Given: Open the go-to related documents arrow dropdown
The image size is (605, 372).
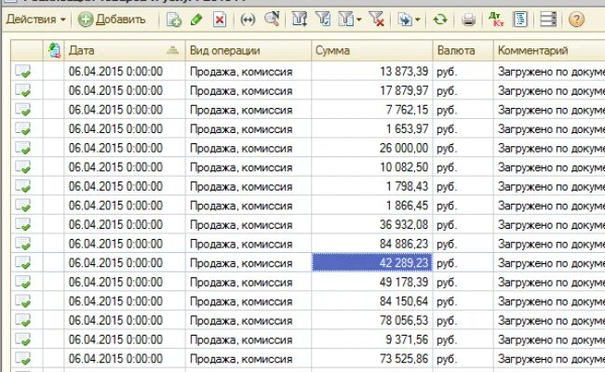Looking at the screenshot, I should coord(409,19).
